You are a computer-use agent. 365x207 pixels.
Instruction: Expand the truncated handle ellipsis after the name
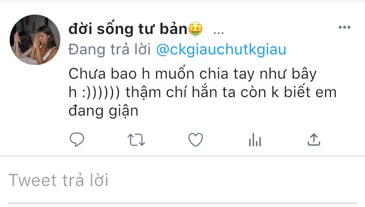point(219,33)
